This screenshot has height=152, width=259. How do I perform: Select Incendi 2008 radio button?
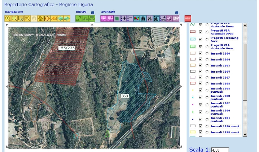(207, 84)
